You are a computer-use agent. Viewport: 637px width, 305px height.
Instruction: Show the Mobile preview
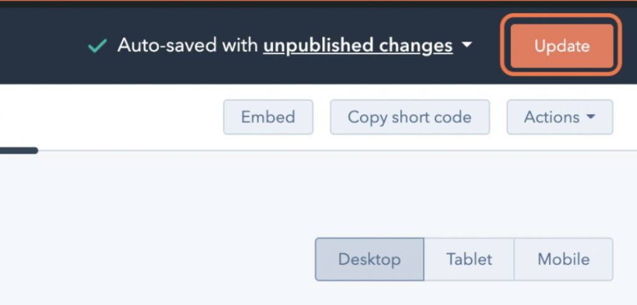click(x=564, y=259)
